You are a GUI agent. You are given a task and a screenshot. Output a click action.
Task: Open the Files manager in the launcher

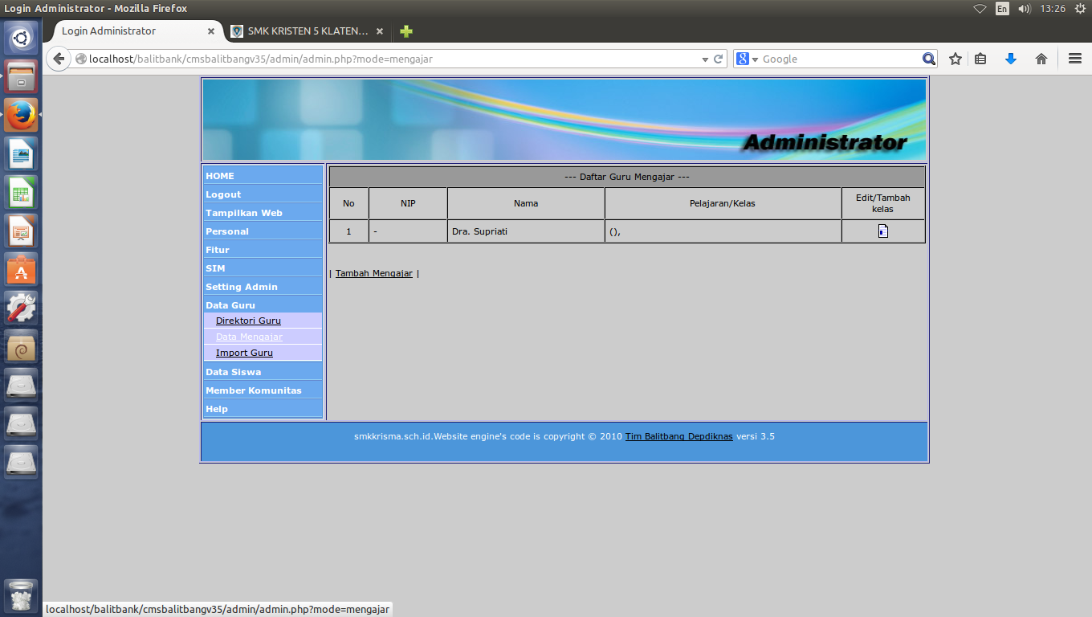point(21,76)
